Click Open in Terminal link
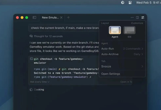The height and width of the screenshot is (110, 161). 126,82
